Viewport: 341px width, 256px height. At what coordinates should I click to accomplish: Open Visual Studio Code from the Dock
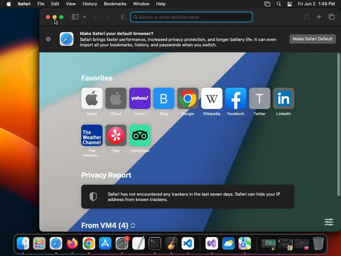point(188,243)
